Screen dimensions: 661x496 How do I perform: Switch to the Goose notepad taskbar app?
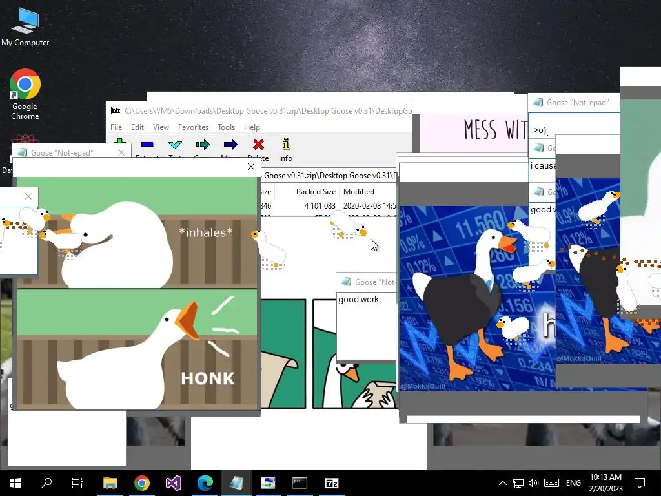pyautogui.click(x=236, y=483)
